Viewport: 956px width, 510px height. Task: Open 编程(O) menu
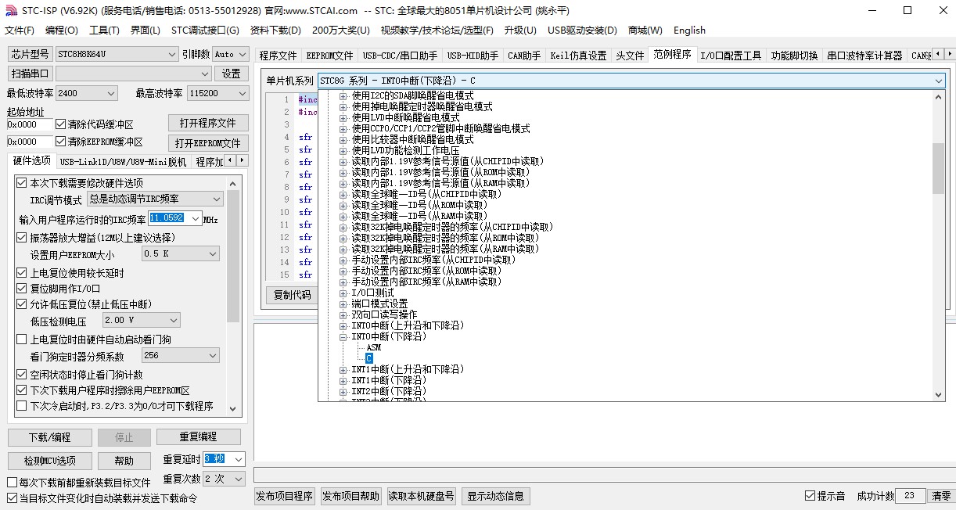coord(62,31)
